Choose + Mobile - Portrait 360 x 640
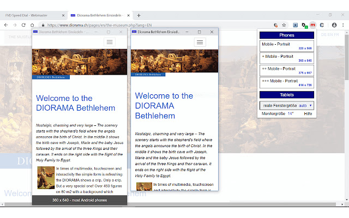 287,58
